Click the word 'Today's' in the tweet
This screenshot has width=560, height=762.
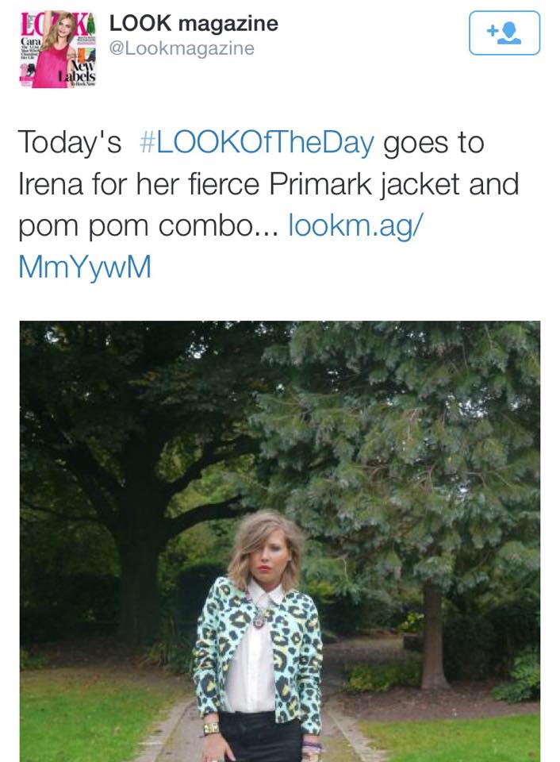pos(70,143)
